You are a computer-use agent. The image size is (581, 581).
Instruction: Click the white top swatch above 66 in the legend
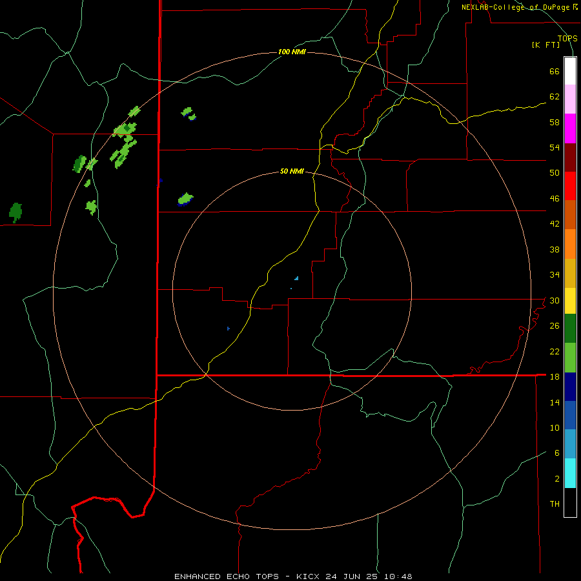[x=570, y=71]
